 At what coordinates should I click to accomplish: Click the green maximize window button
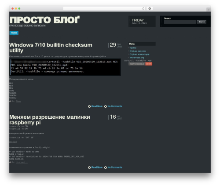[x=19, y=8]
